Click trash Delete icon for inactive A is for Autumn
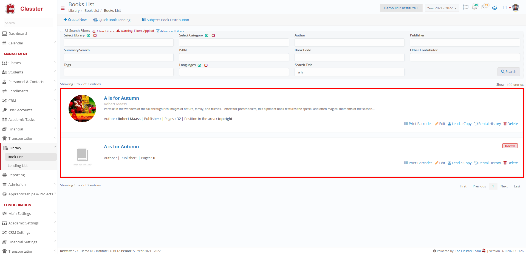526x254 pixels. click(x=505, y=163)
